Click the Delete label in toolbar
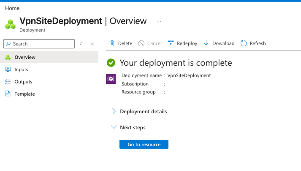The height and width of the screenshot is (171, 301). click(125, 43)
